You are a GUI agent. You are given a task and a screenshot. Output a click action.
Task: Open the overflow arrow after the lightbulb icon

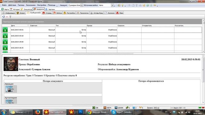(125, 6)
